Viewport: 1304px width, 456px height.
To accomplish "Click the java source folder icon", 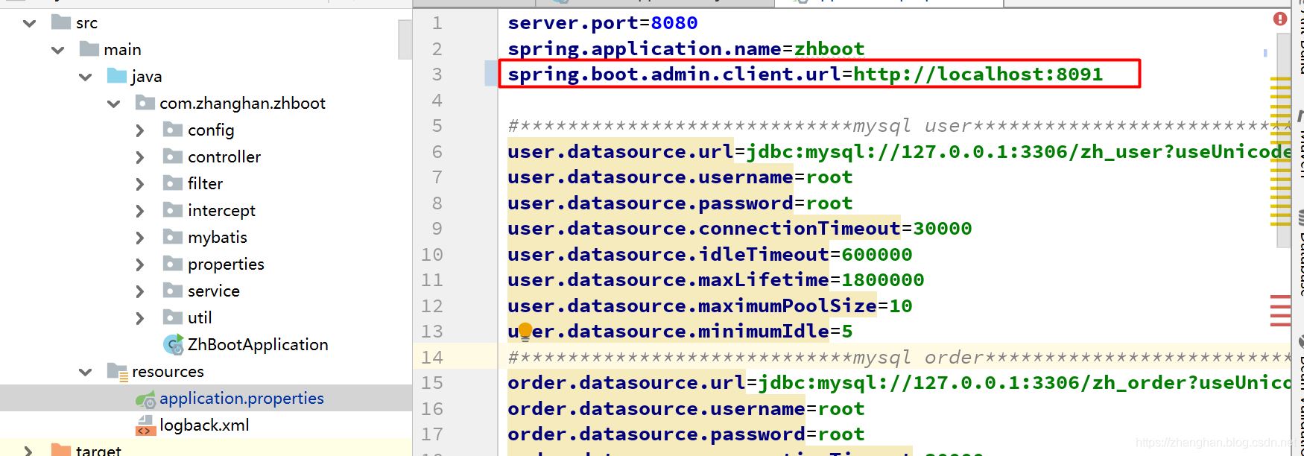I will point(117,76).
